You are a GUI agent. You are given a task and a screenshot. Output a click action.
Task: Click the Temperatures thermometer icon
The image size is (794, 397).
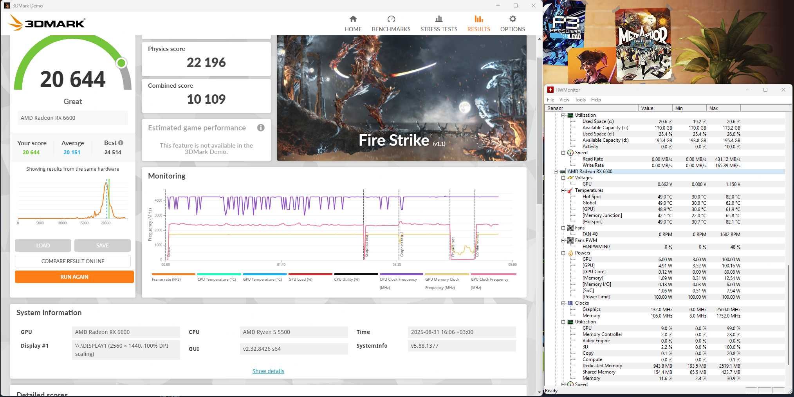570,190
